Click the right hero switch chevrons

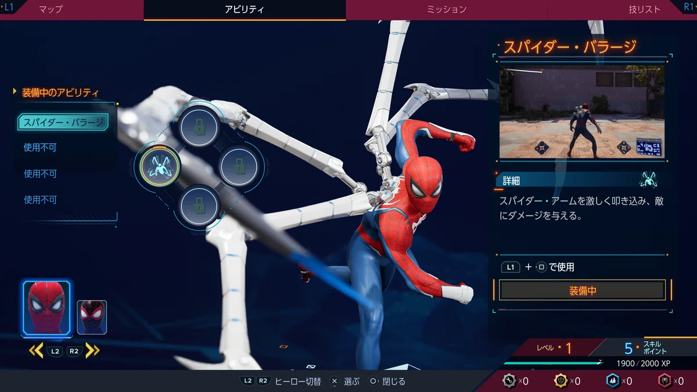pos(92,350)
